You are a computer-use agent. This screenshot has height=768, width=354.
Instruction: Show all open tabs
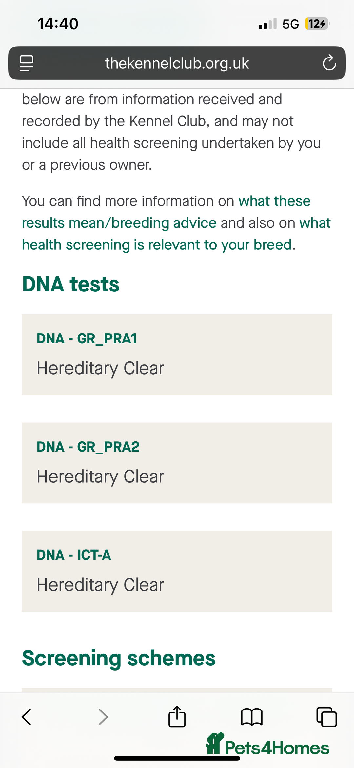click(x=326, y=717)
